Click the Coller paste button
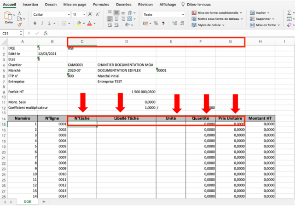Screen dimensions: 296x206 [8, 18]
